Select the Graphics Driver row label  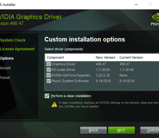63,64
